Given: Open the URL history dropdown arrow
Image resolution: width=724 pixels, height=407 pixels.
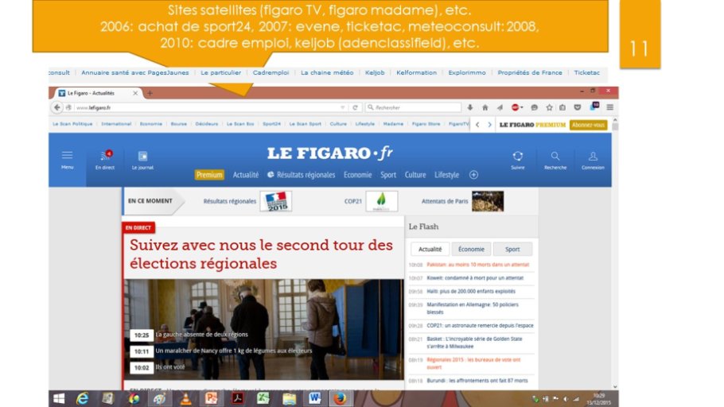Looking at the screenshot, I should [343, 107].
